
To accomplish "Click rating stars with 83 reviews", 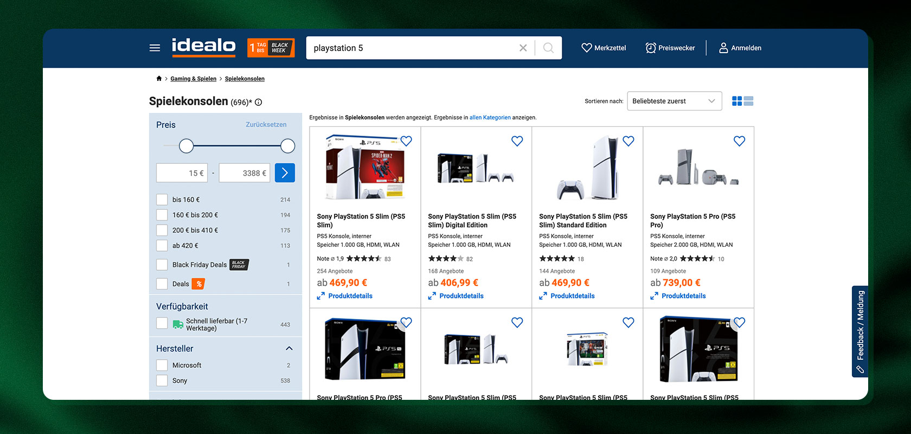I will click(364, 259).
